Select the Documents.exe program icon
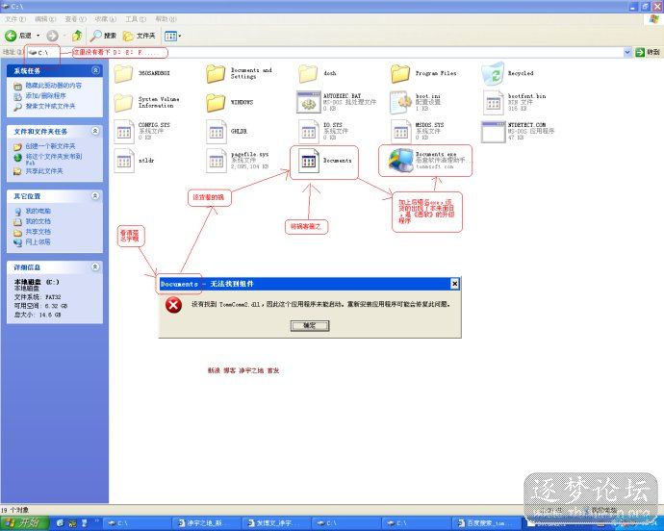This screenshot has height=531, width=664. click(401, 161)
